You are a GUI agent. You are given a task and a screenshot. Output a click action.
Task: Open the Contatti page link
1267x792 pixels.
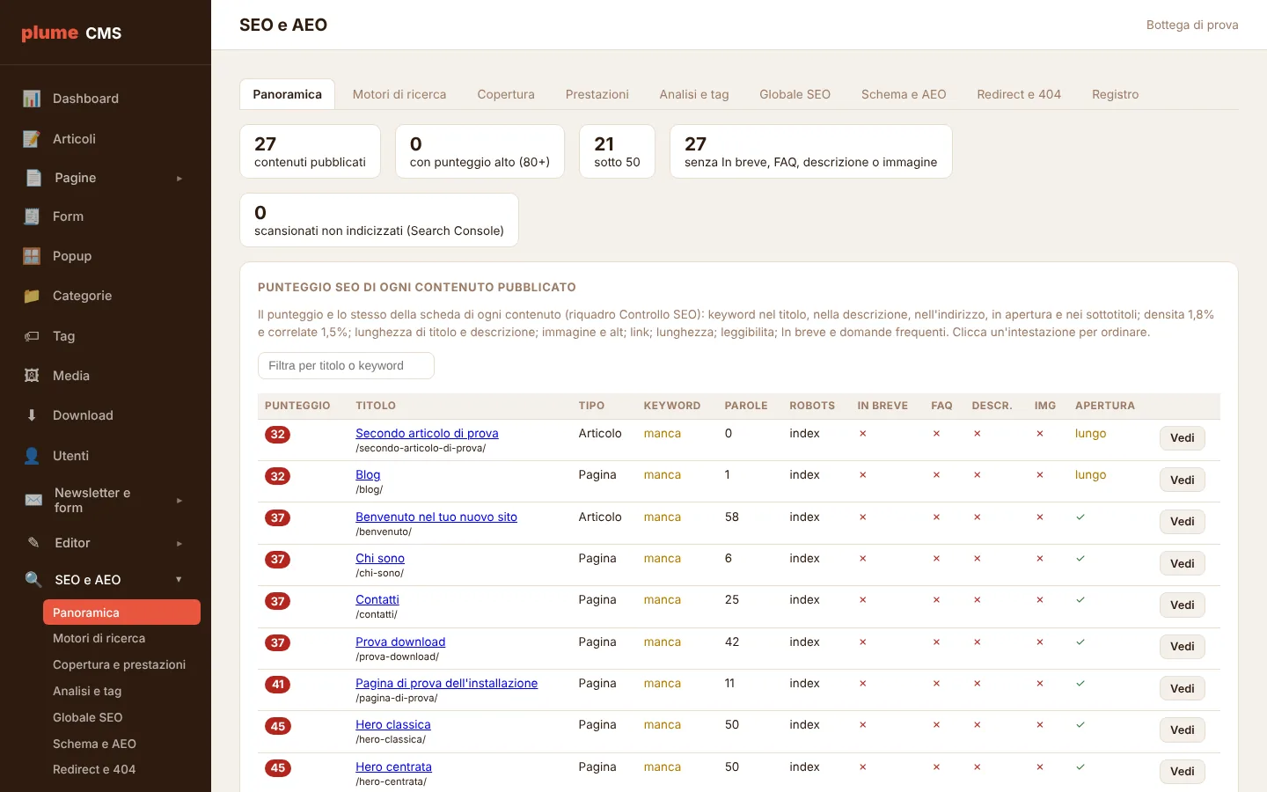pos(377,599)
